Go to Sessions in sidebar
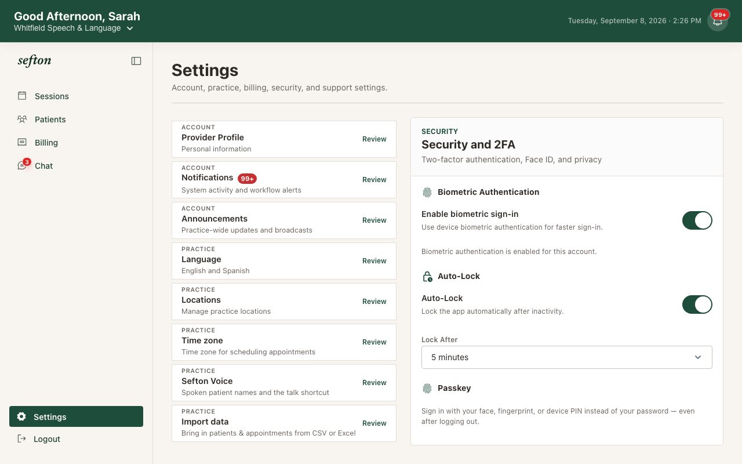Viewport: 742px width, 464px height. [x=76, y=96]
